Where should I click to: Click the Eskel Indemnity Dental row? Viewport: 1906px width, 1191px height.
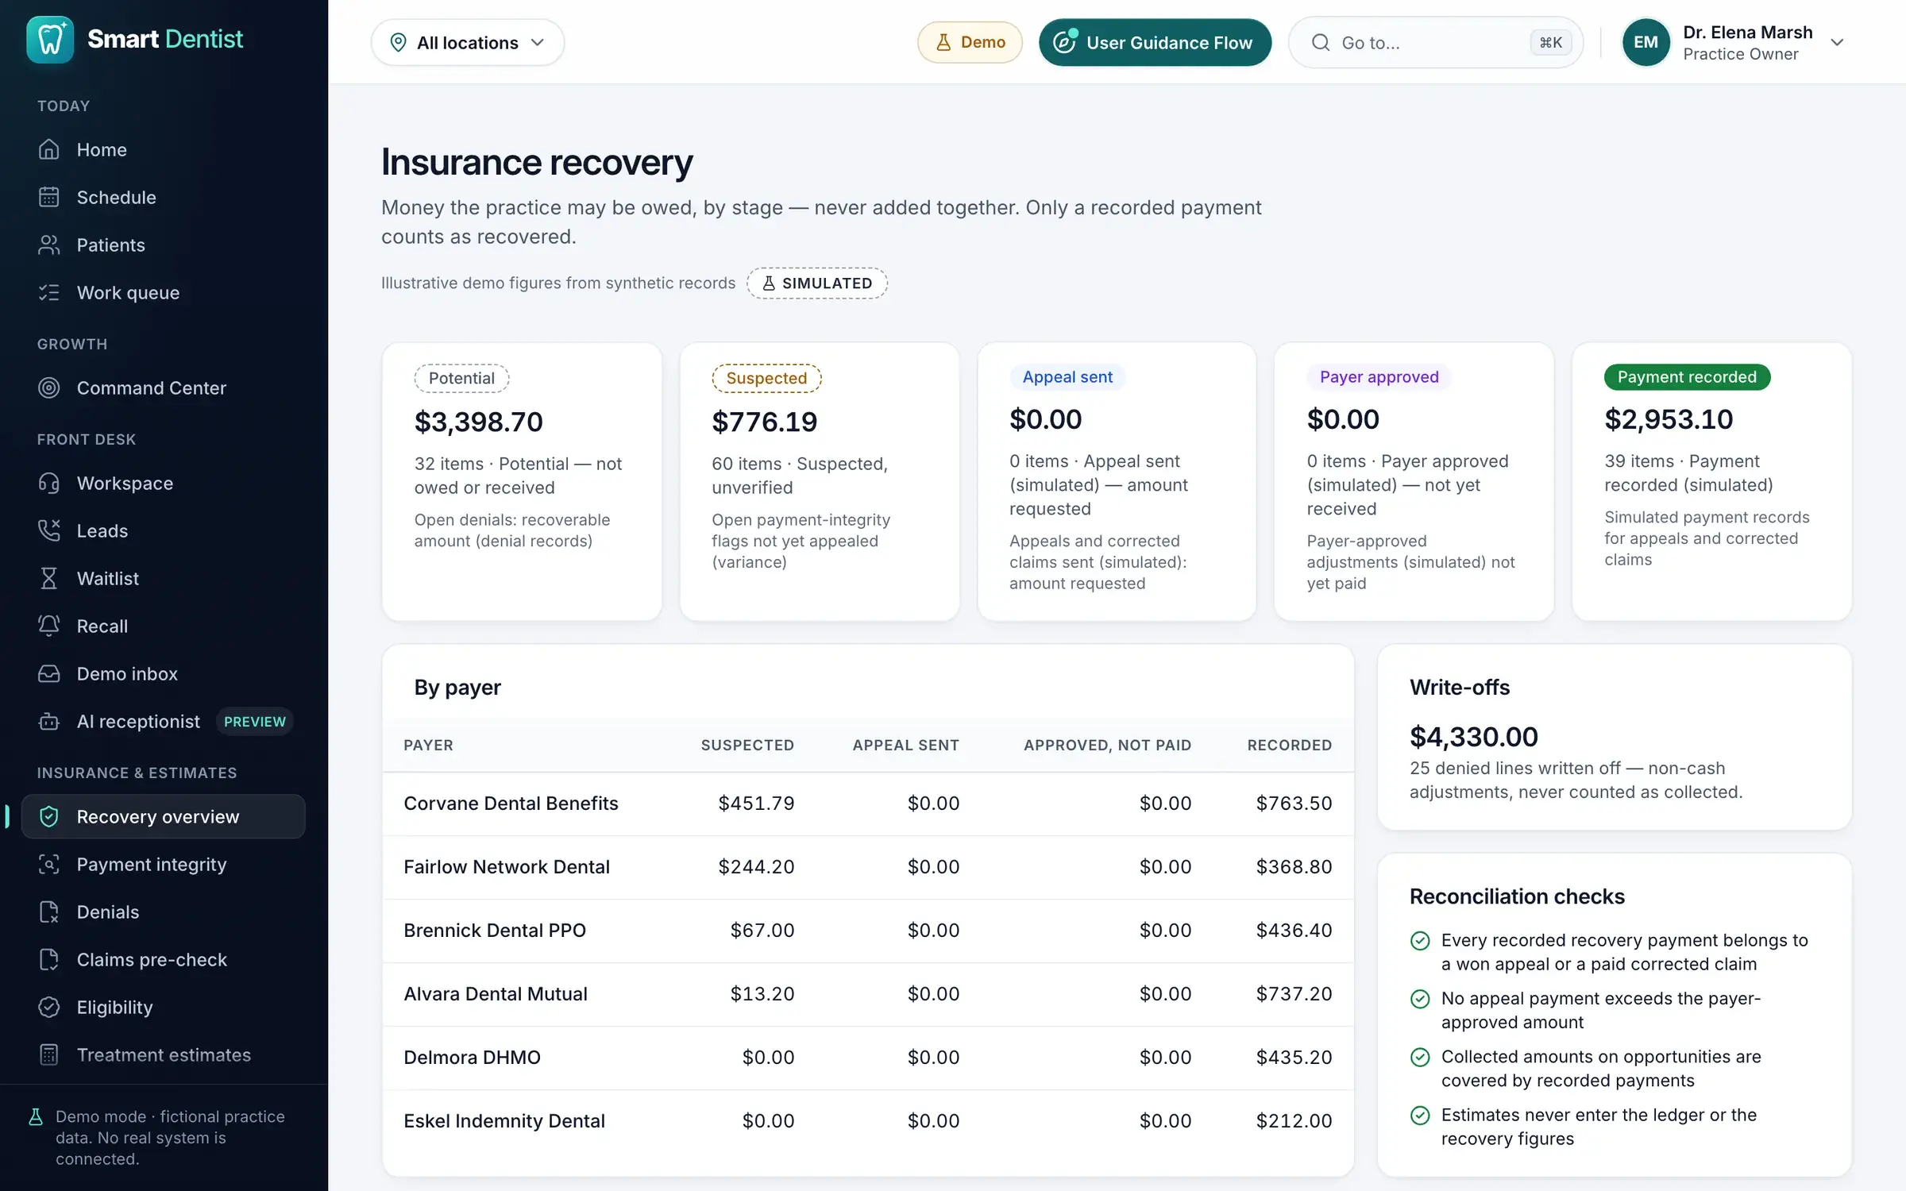tap(868, 1121)
